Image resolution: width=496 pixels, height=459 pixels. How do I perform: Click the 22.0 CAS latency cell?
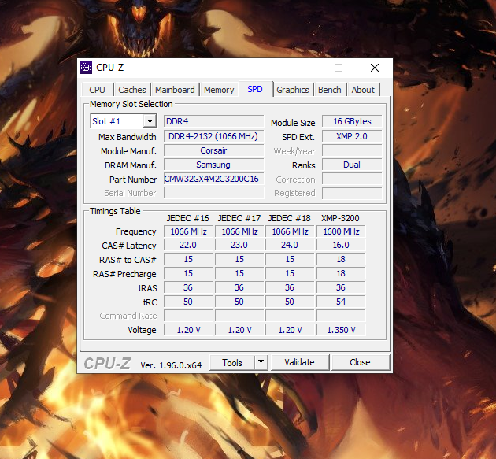[x=188, y=245]
